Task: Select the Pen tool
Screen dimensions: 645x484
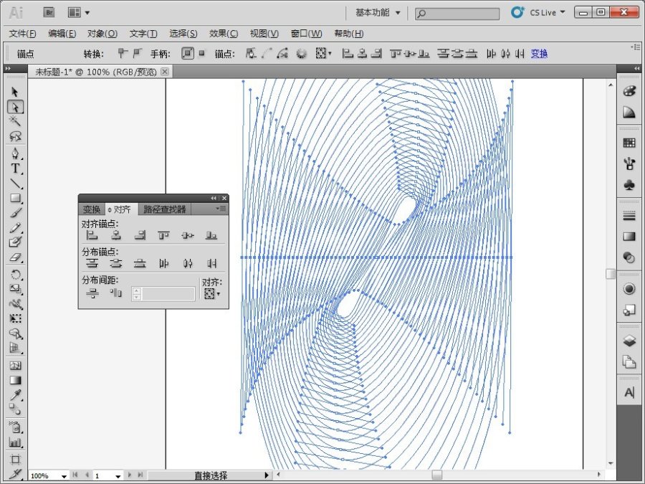Action: [15, 153]
